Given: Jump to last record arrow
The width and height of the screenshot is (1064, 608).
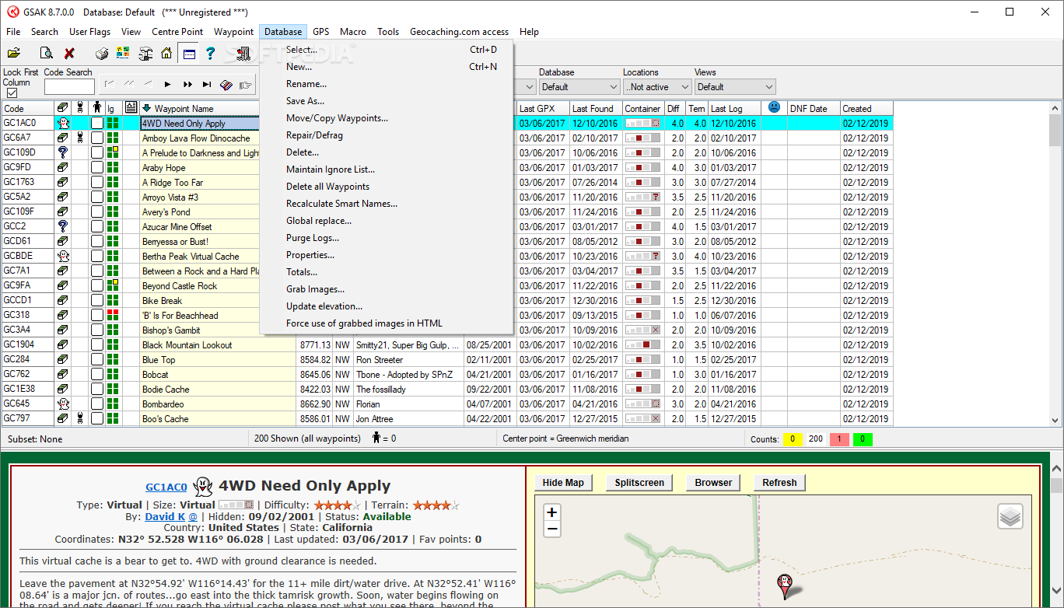Looking at the screenshot, I should click(207, 84).
